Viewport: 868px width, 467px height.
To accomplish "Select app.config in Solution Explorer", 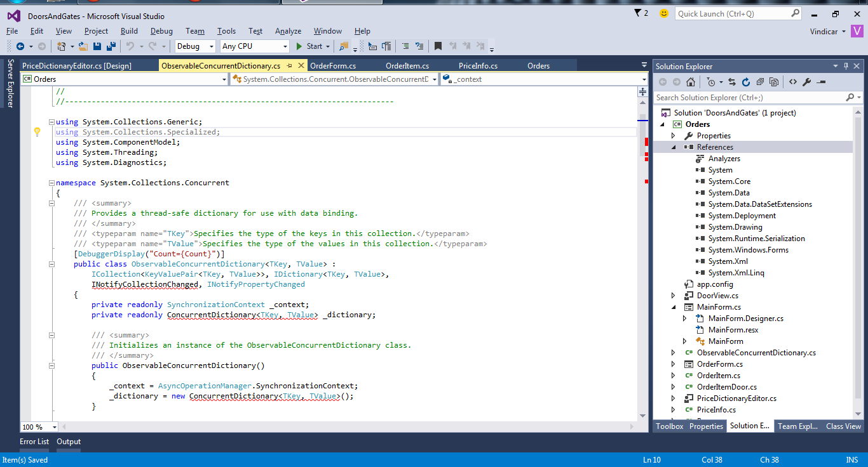I will (x=715, y=284).
